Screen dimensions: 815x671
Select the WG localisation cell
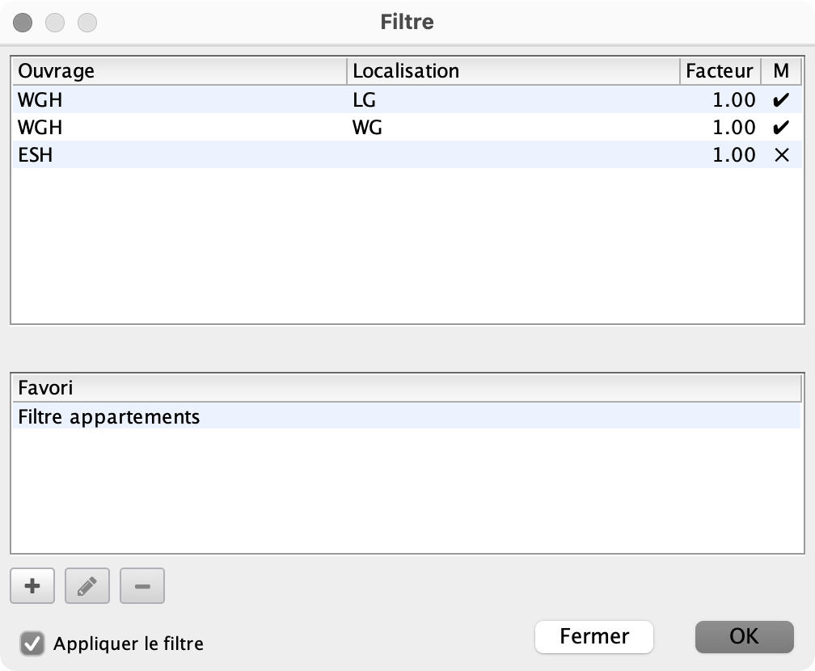click(368, 128)
